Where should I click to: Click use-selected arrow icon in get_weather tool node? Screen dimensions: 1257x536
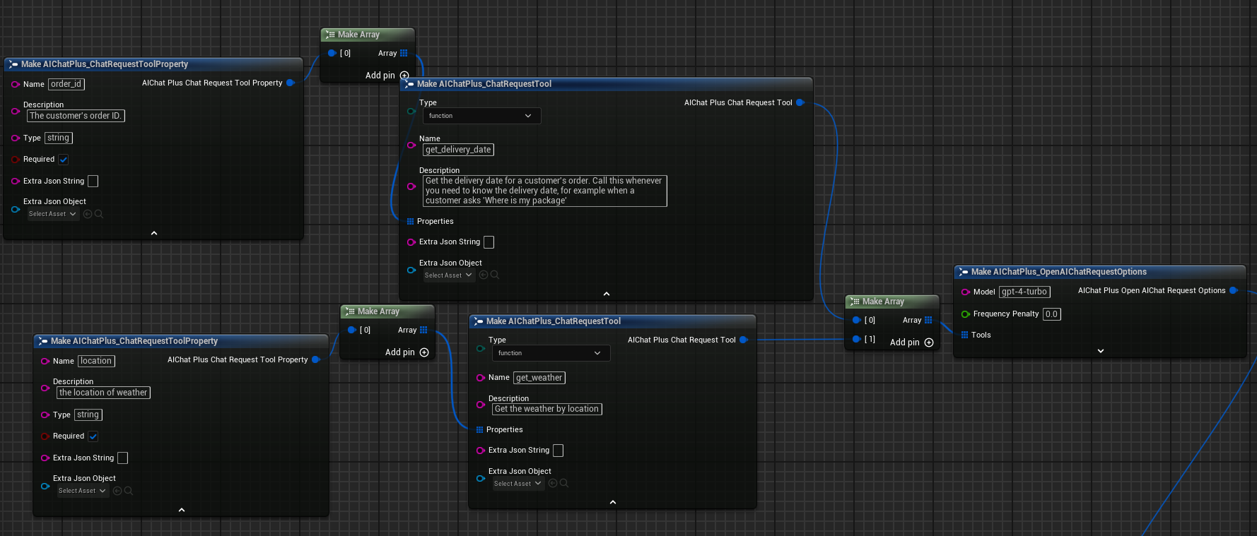tap(553, 484)
